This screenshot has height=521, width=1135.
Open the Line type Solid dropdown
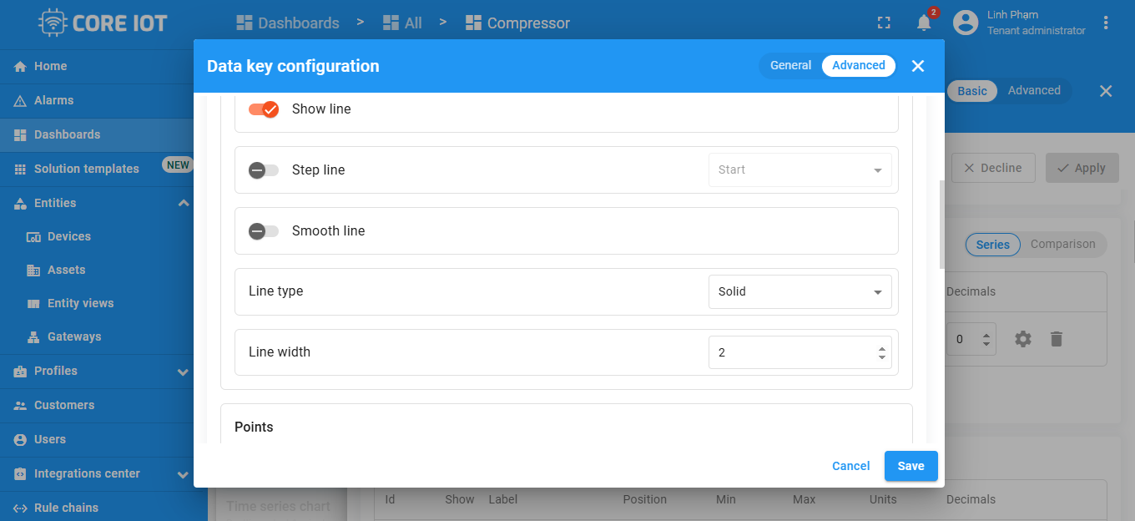[x=800, y=292]
